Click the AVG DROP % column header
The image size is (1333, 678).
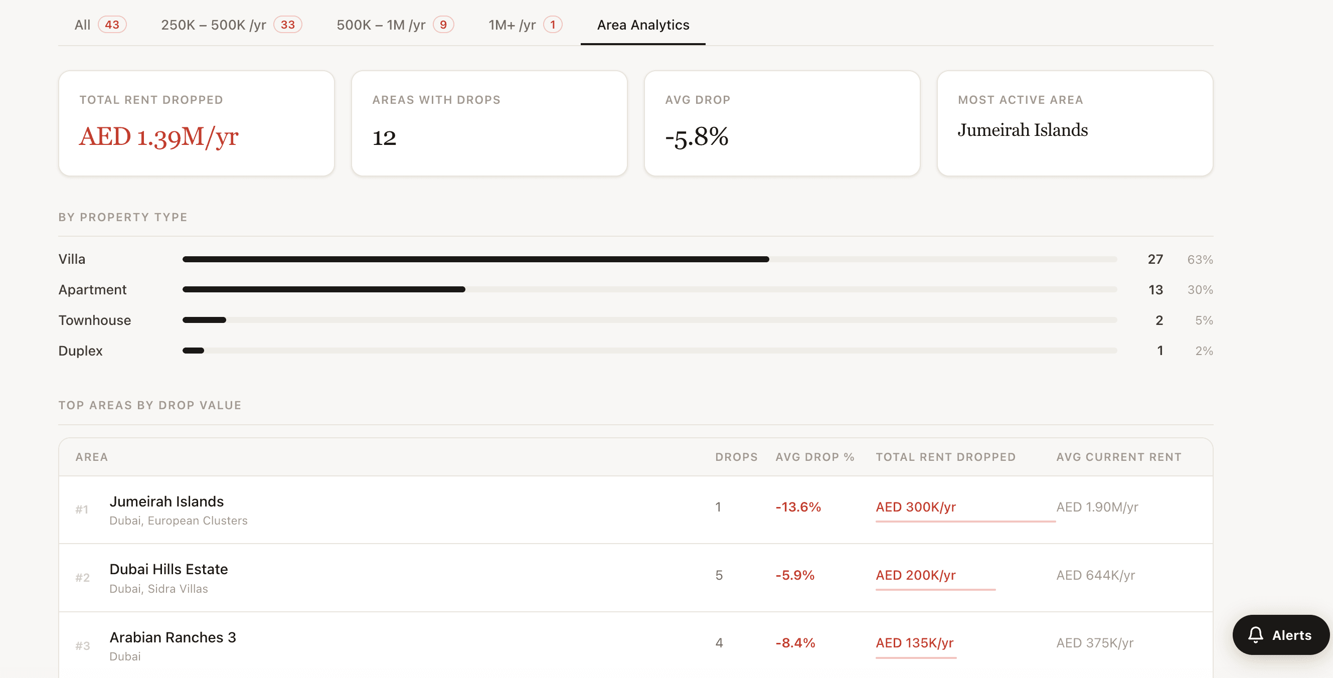click(814, 457)
